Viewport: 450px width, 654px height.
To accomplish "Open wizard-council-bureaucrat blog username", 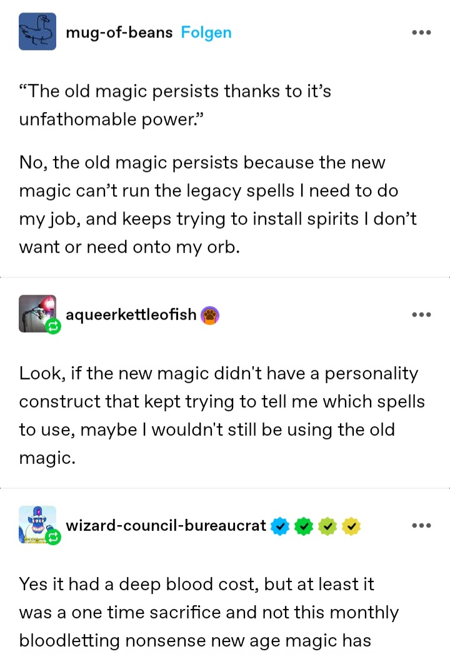I will click(166, 526).
